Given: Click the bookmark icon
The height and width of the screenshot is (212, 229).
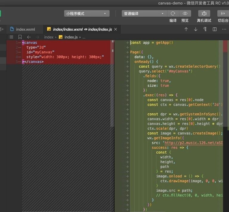Looking at the screenshot, I should [x=20, y=37].
